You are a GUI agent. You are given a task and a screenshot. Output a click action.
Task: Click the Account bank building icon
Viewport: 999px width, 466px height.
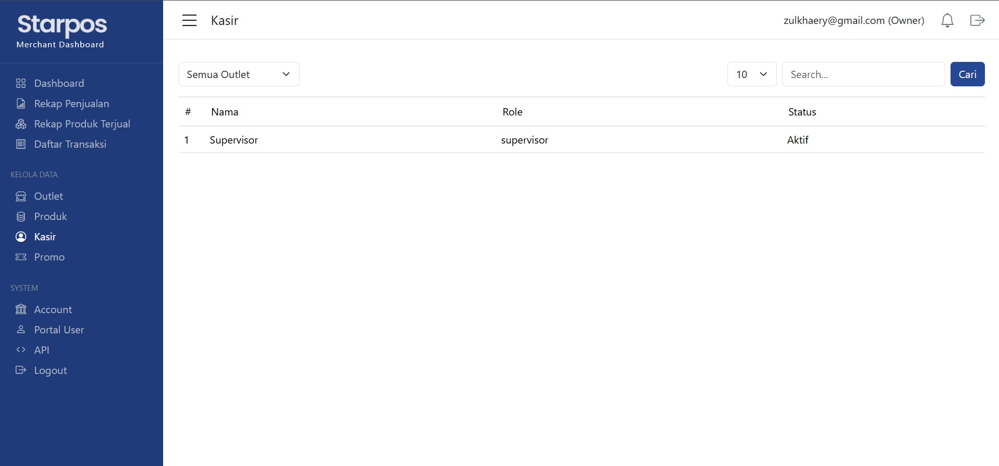pyautogui.click(x=21, y=309)
